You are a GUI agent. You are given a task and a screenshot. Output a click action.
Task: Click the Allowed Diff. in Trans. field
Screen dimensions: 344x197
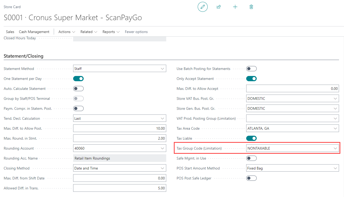tap(120, 188)
